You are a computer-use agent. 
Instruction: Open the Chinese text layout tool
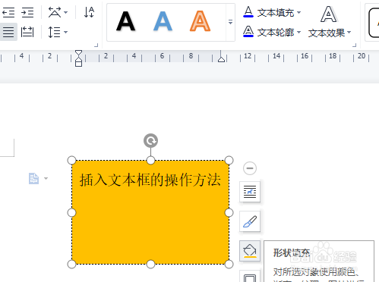pyautogui.click(x=55, y=12)
